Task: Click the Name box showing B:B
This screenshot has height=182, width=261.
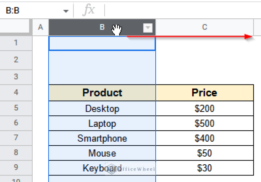Action: point(31,11)
